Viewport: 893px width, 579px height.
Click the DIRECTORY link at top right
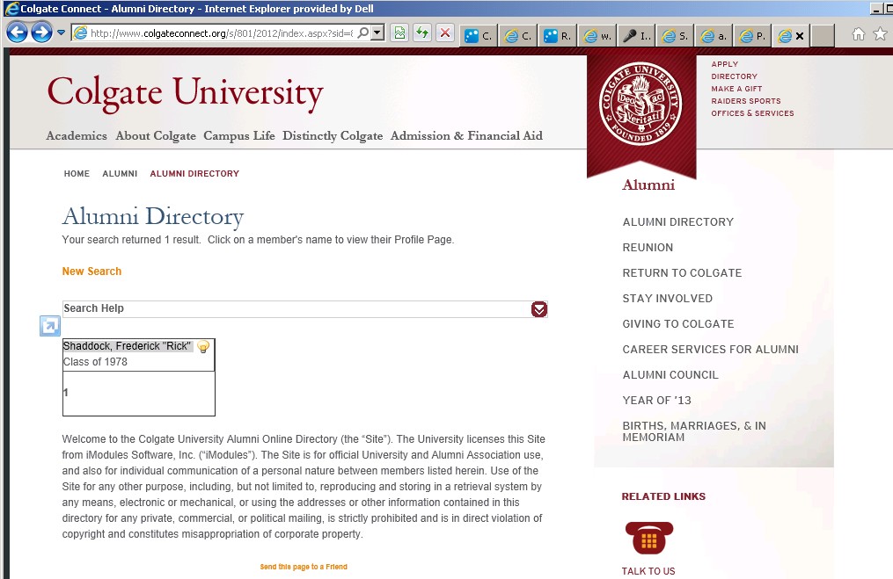tap(734, 76)
